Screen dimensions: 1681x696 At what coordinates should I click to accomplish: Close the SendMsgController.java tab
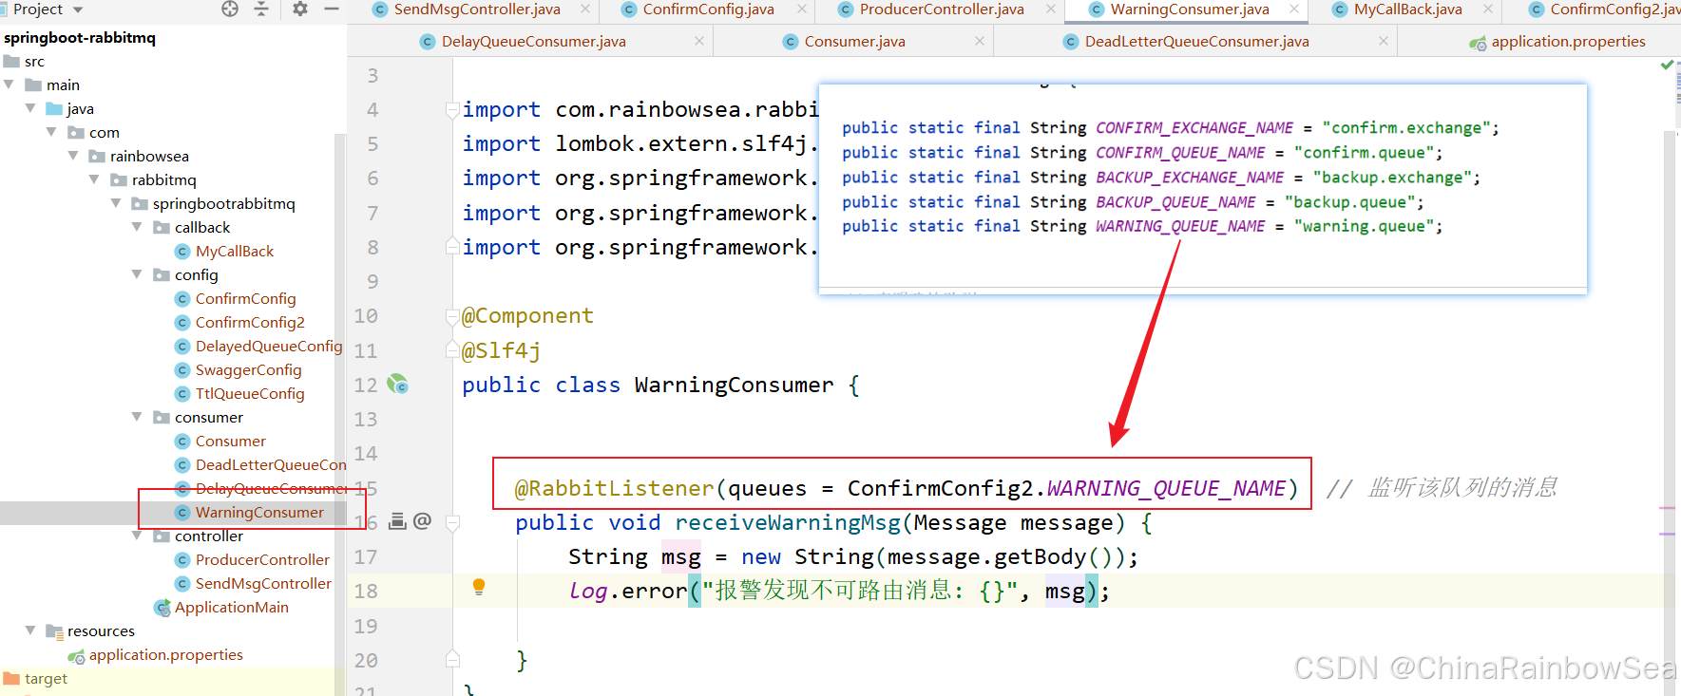585,9
